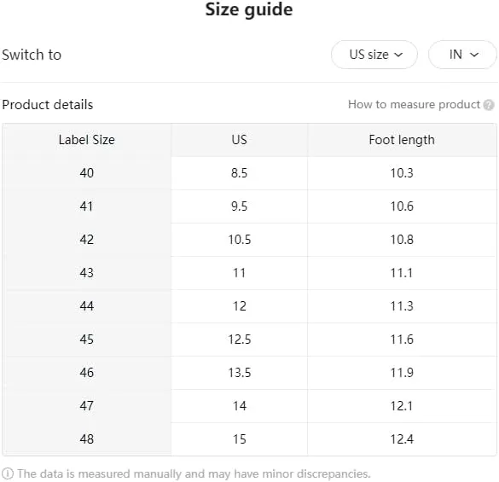499x482 pixels.
Task: Click foot length 12.1 cell
Action: coord(402,406)
